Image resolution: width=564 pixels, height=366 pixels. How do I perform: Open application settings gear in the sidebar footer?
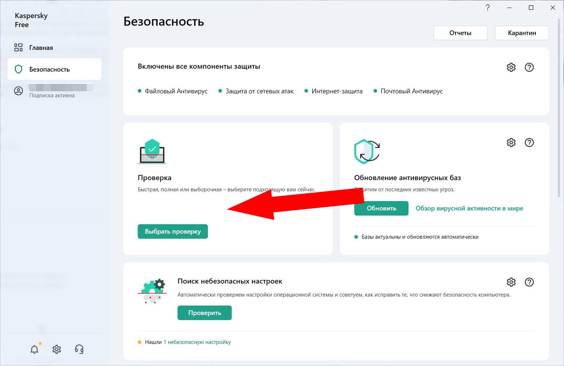(x=56, y=349)
